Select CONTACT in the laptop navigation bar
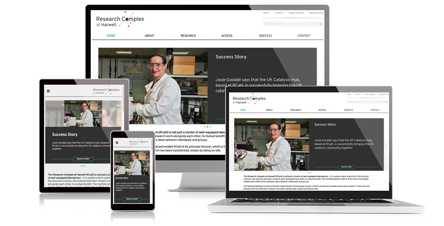Image resolution: width=444 pixels, height=226 pixels. click(x=375, y=110)
